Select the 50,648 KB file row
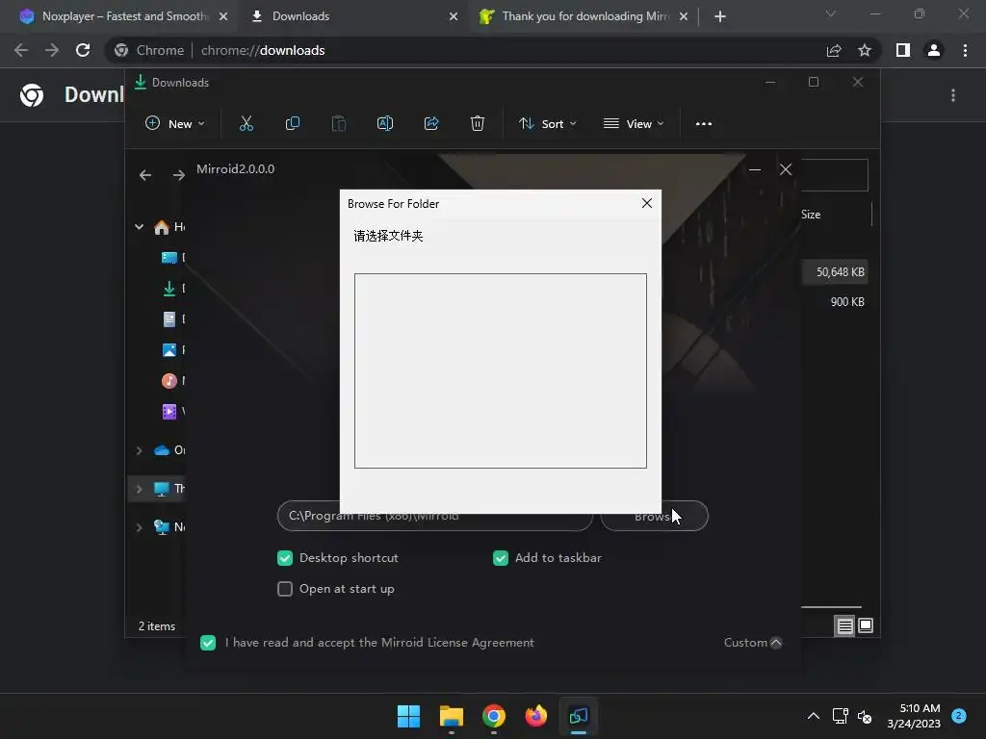The height and width of the screenshot is (739, 986). point(835,272)
